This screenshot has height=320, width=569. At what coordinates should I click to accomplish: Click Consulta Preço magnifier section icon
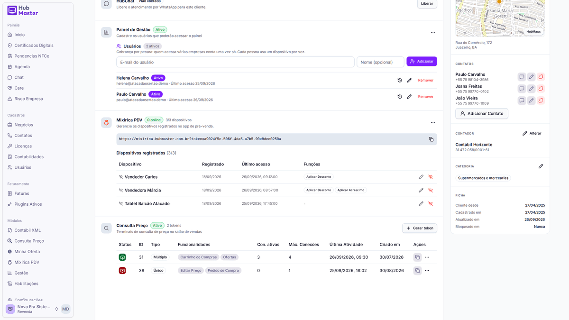point(106,228)
